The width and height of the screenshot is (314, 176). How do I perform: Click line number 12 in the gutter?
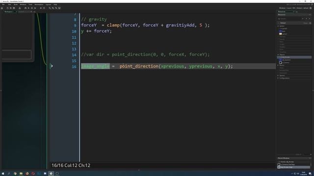(x=74, y=44)
